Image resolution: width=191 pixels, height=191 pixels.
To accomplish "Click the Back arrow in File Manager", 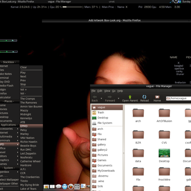I will [x=95, y=97].
